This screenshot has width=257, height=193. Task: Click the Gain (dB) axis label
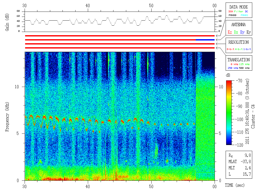click(x=7, y=22)
